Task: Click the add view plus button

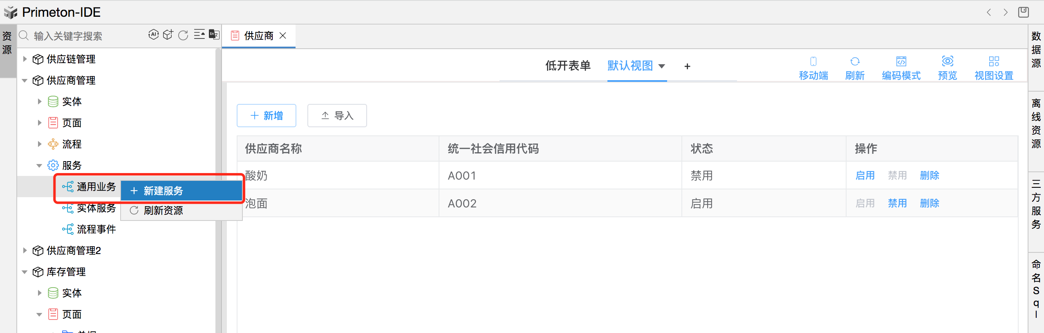Action: pos(687,66)
